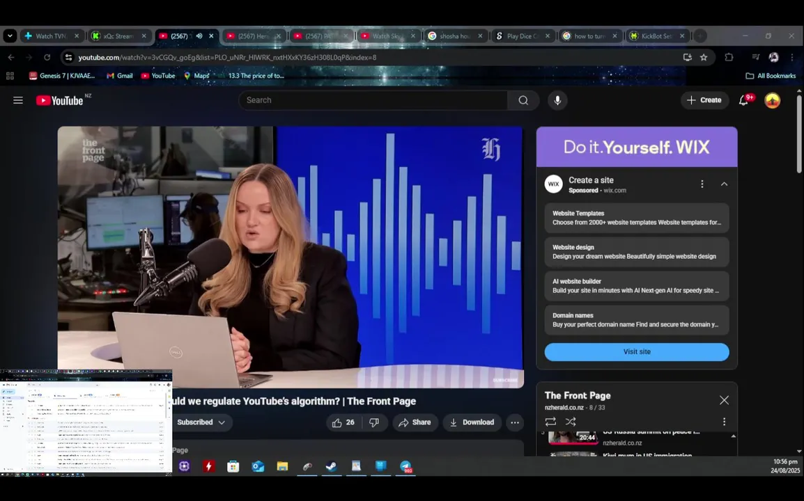Switch to the xQc Stream tab

pyautogui.click(x=119, y=36)
